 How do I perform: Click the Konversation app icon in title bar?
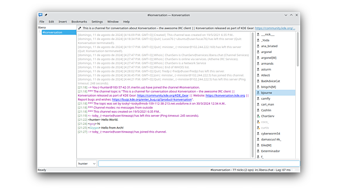(x=40, y=15)
